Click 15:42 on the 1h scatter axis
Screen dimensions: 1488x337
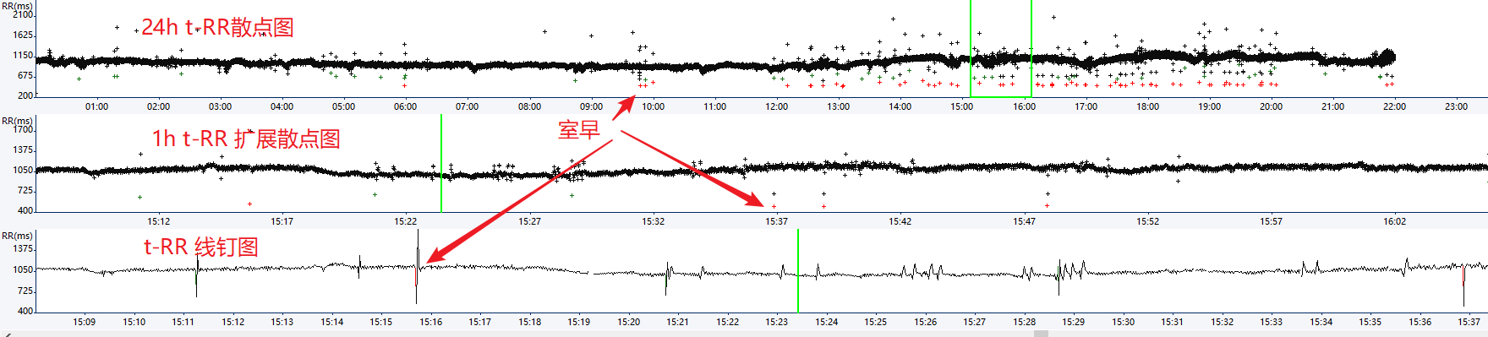pyautogui.click(x=900, y=221)
